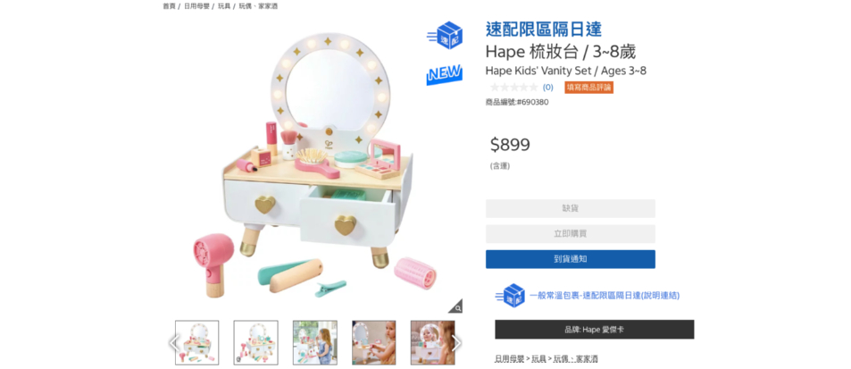Show next thumbnails with right arrow
Image resolution: width=851 pixels, height=369 pixels.
[456, 343]
